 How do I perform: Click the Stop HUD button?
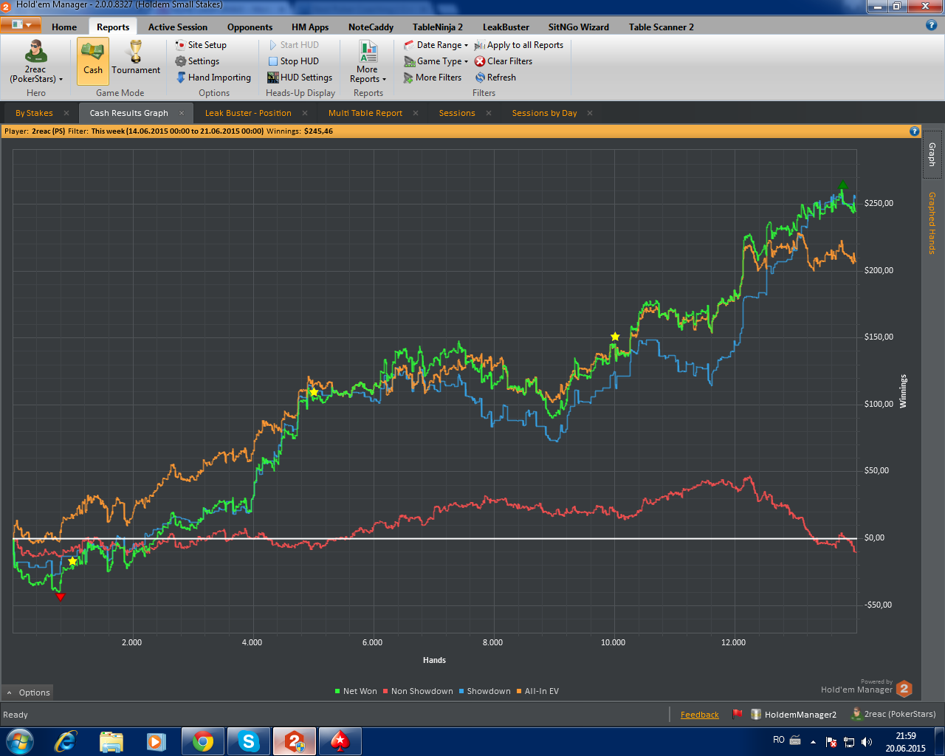(293, 61)
